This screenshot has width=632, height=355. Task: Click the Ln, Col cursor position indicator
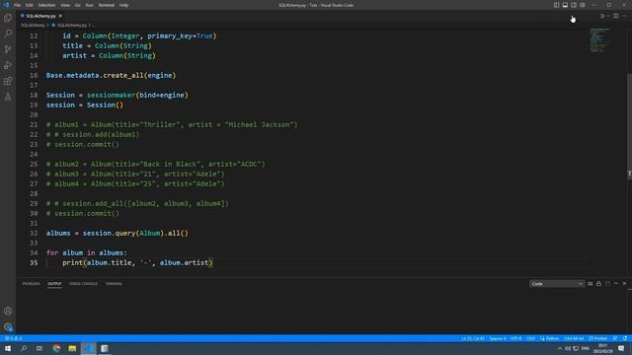pyautogui.click(x=473, y=338)
